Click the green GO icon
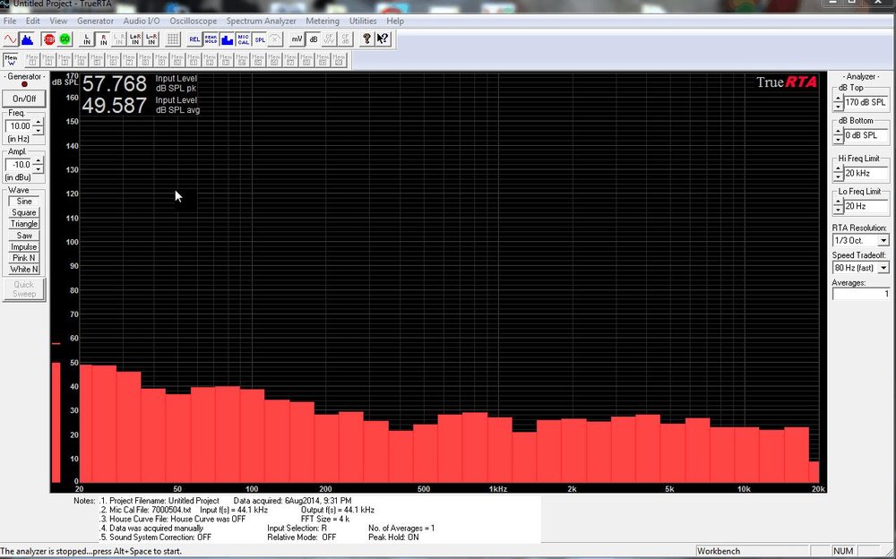This screenshot has width=896, height=559. click(x=65, y=39)
